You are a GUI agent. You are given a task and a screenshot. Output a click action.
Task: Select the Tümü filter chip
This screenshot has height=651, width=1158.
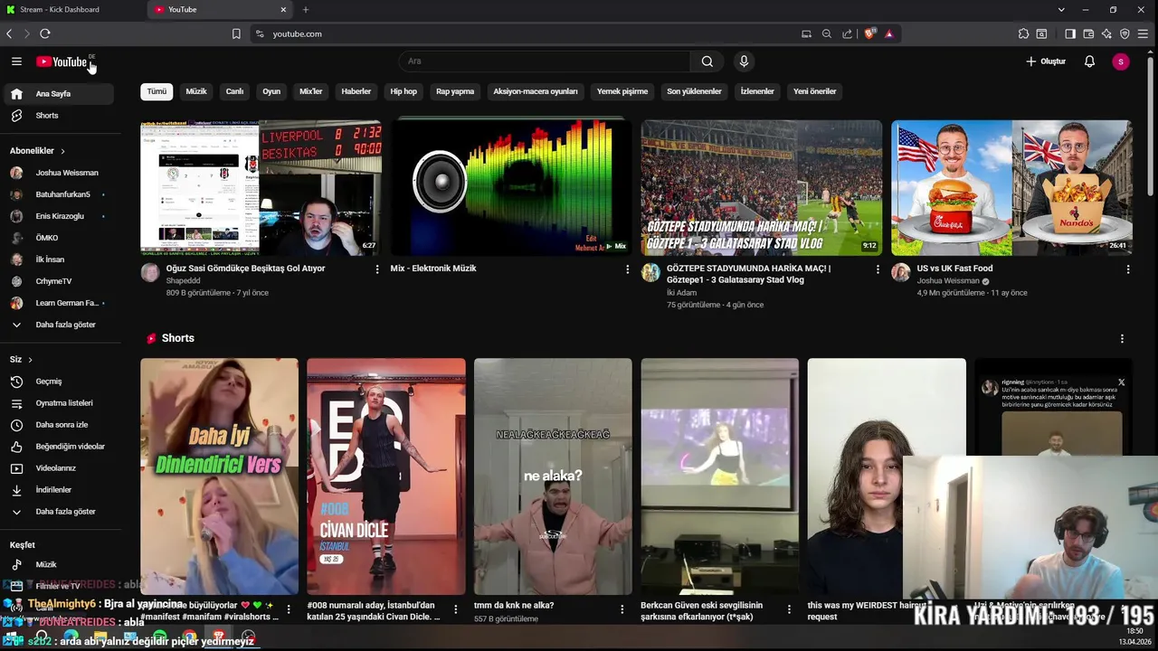pos(157,91)
